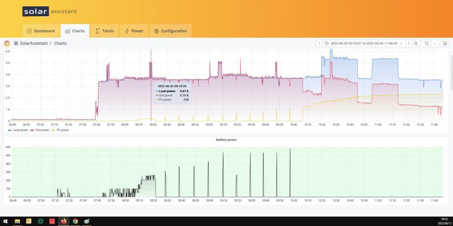Image resolution: width=453 pixels, height=226 pixels.
Task: Open the time range picker dropdown
Action: (x=364, y=43)
